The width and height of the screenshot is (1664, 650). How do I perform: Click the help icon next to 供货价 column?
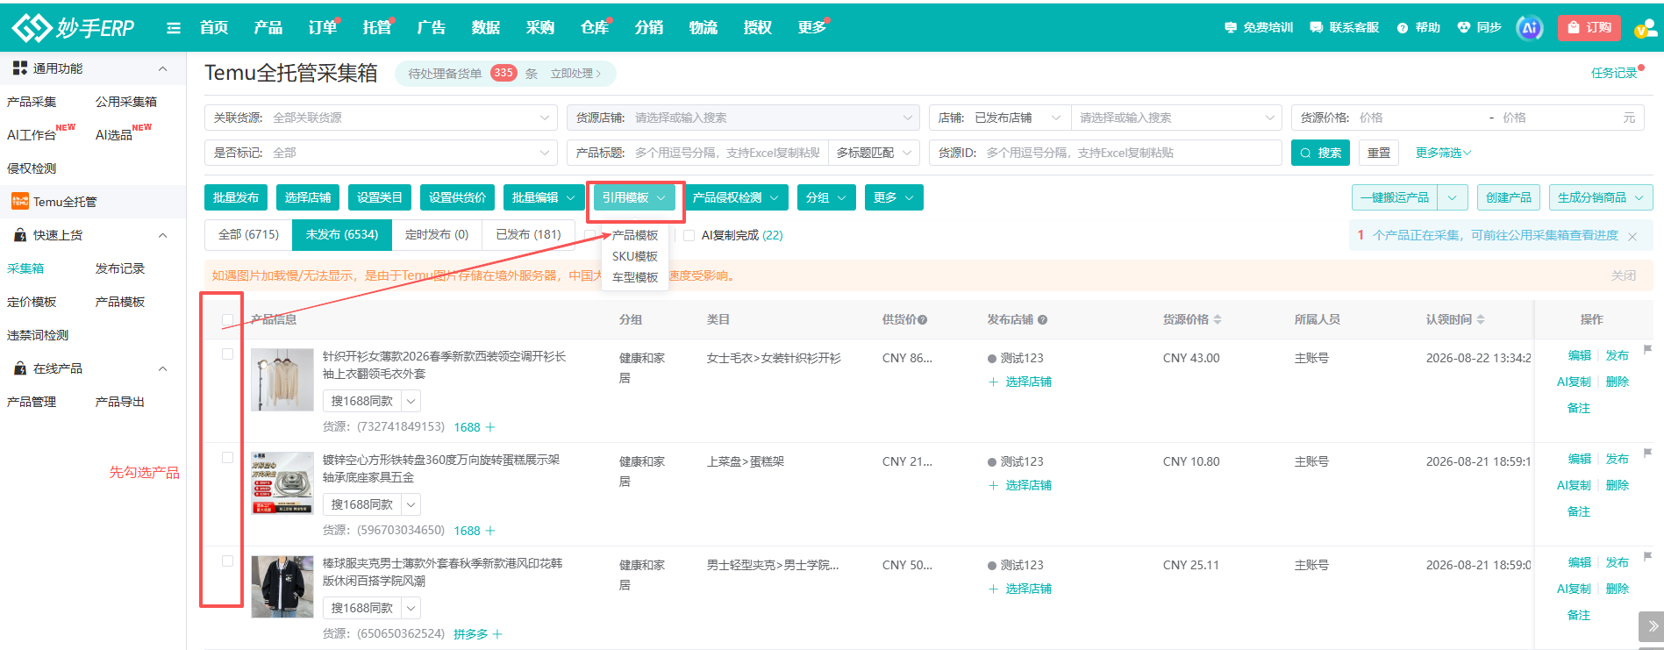pos(923,320)
